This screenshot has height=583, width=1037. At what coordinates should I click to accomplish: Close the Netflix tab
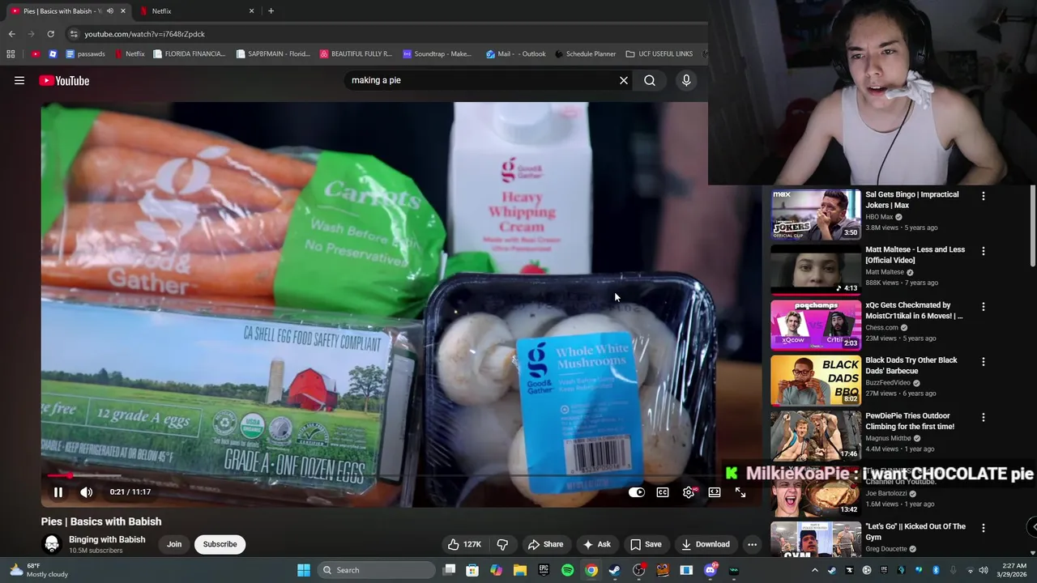(x=251, y=11)
